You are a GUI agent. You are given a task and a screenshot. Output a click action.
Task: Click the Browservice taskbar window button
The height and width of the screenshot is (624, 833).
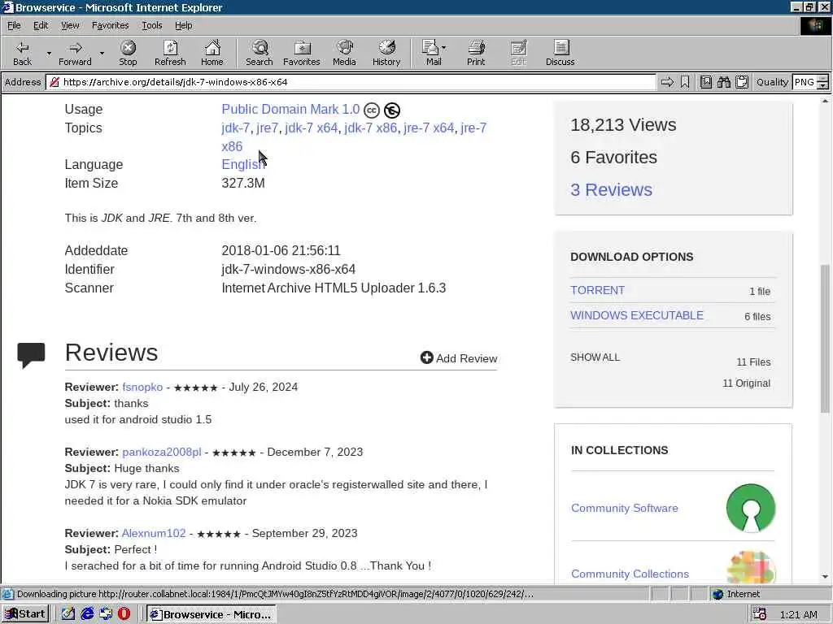(211, 614)
